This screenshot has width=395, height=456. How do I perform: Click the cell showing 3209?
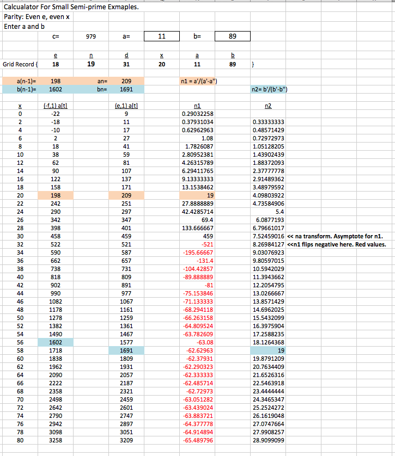coord(126,440)
